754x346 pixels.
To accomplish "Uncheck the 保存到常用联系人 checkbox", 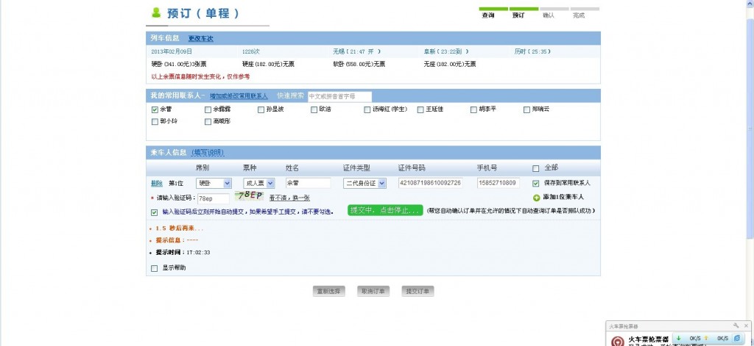I will pos(536,184).
